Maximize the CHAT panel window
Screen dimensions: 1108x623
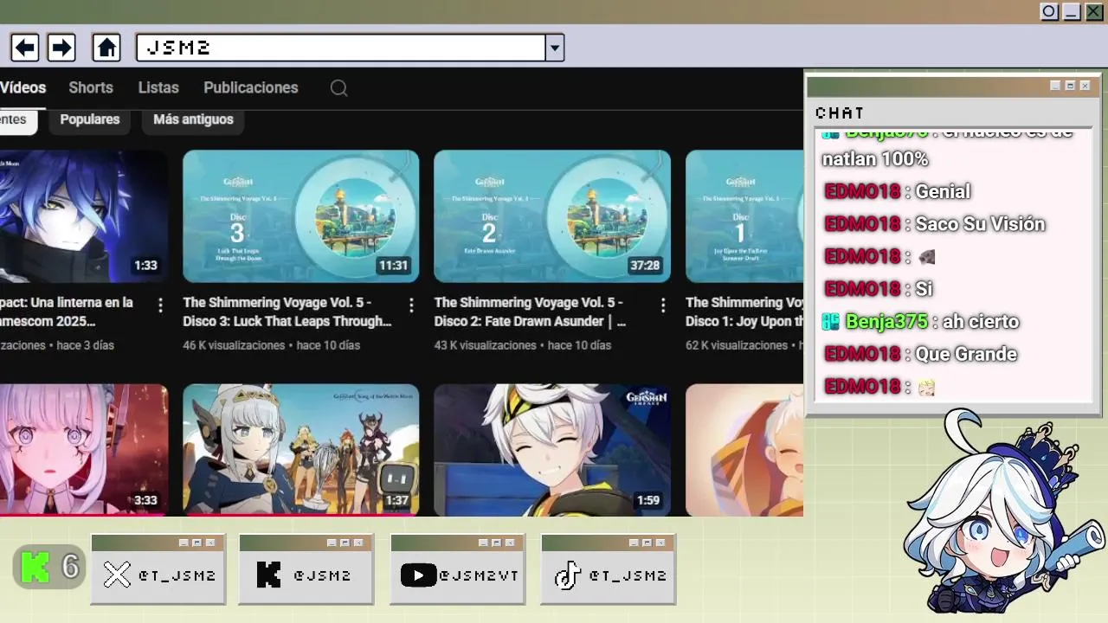(x=1070, y=86)
